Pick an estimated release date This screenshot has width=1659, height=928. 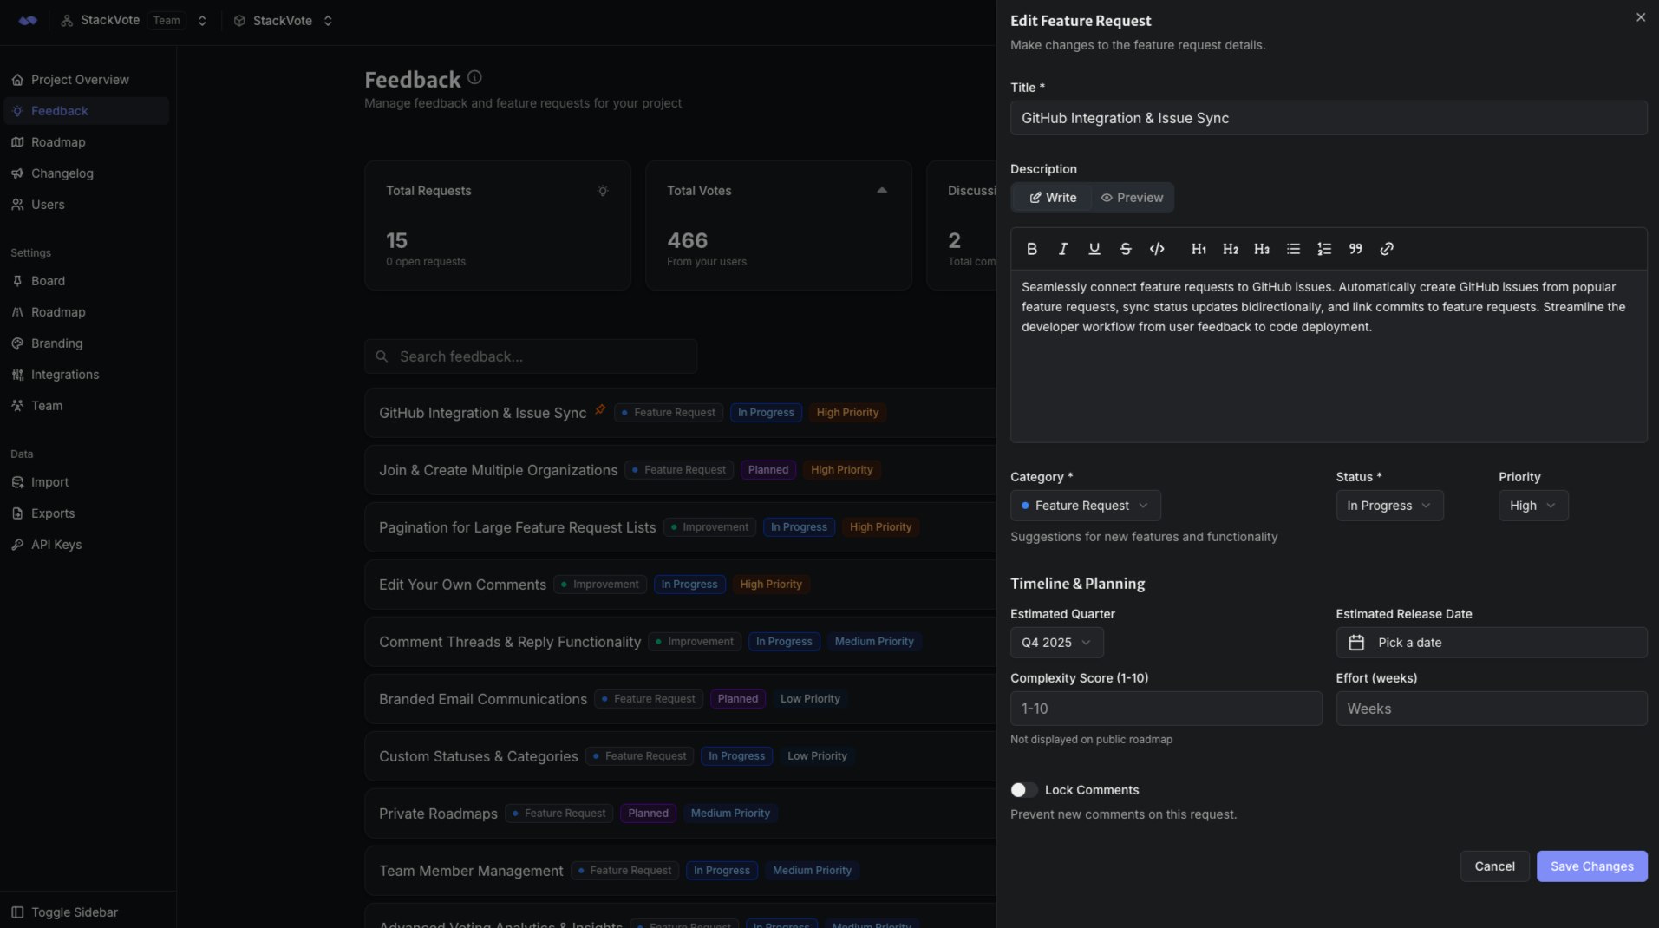pos(1492,643)
